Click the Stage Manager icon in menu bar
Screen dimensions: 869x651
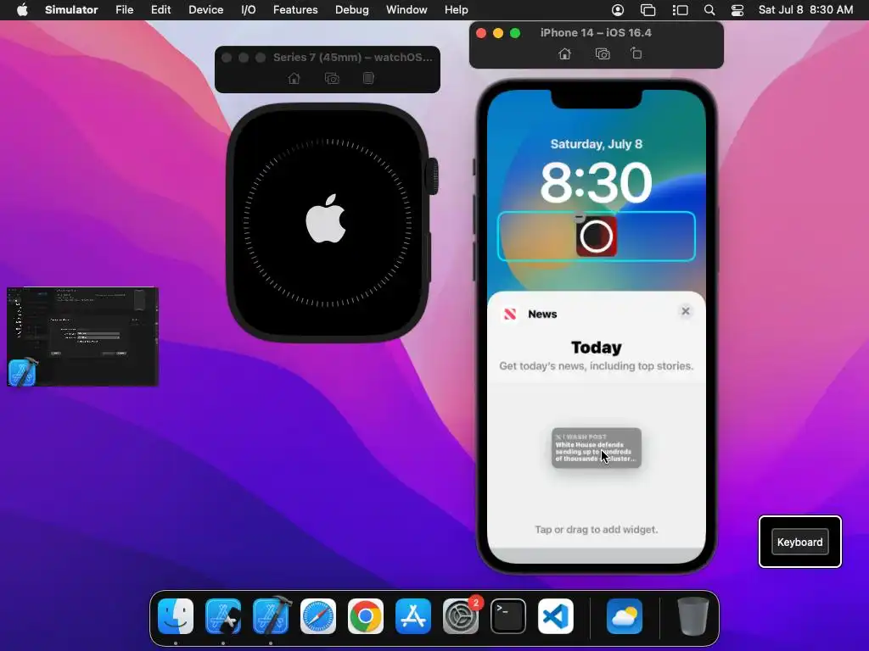[680, 10]
